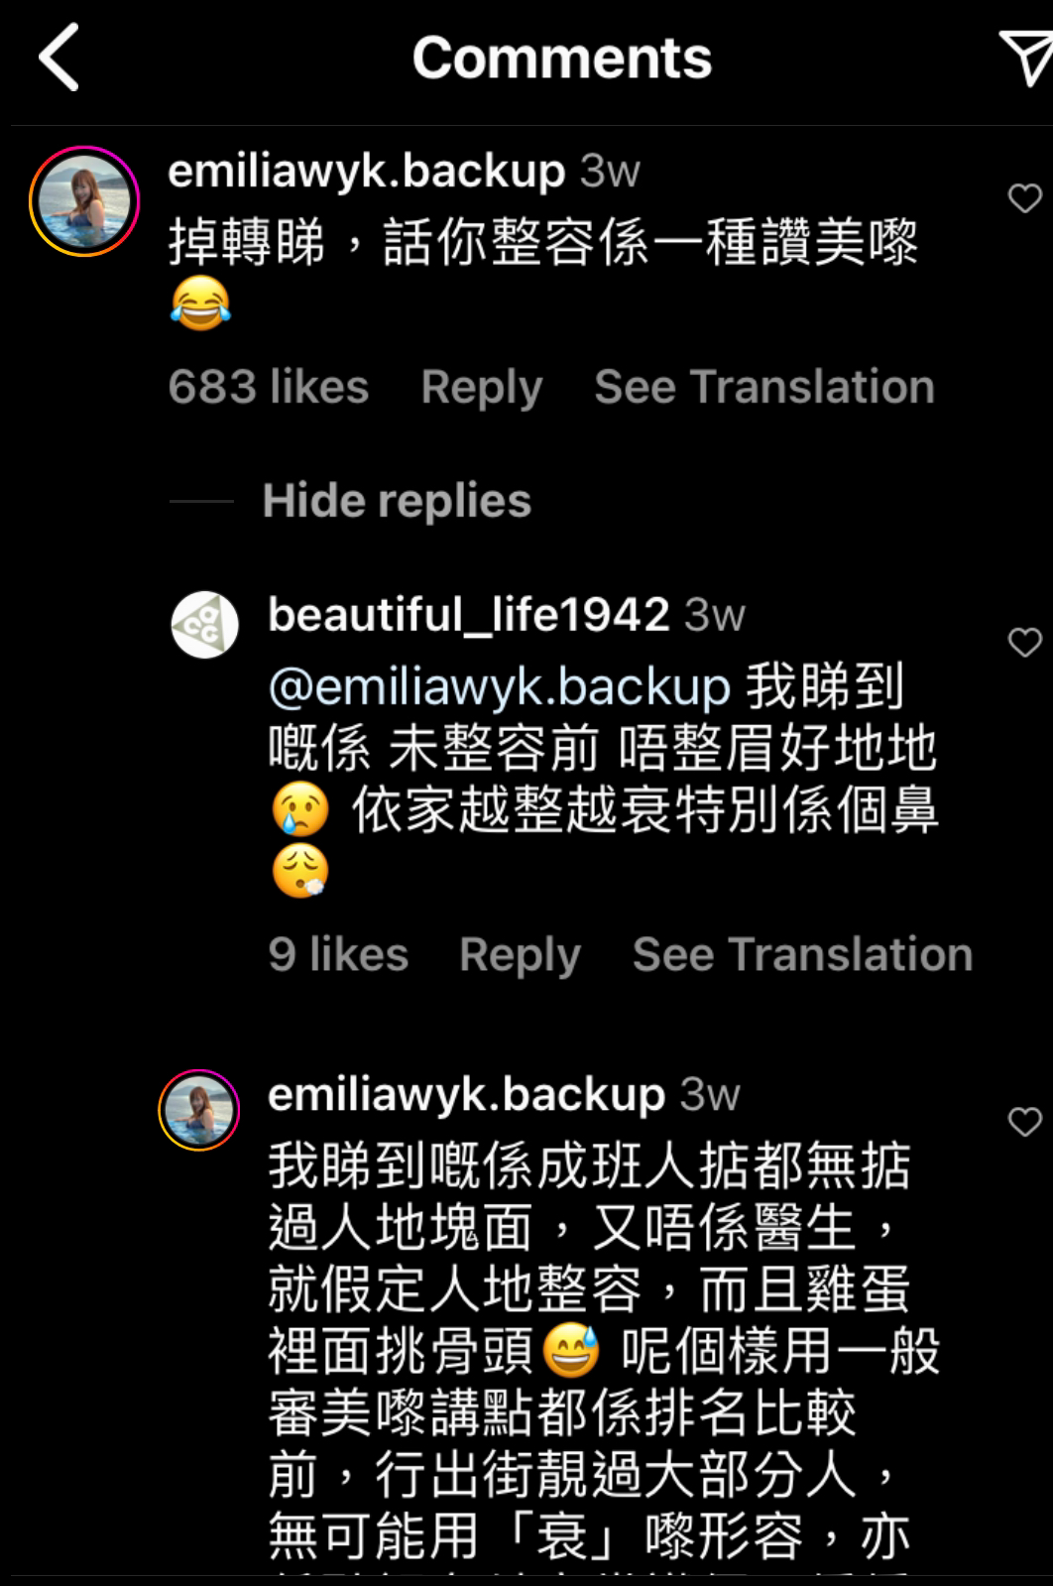Go back using the back arrow
Viewport: 1053px width, 1586px height.
(x=58, y=59)
